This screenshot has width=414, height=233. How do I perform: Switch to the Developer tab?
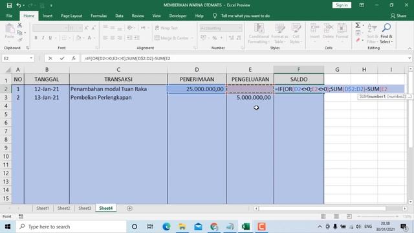coord(178,16)
